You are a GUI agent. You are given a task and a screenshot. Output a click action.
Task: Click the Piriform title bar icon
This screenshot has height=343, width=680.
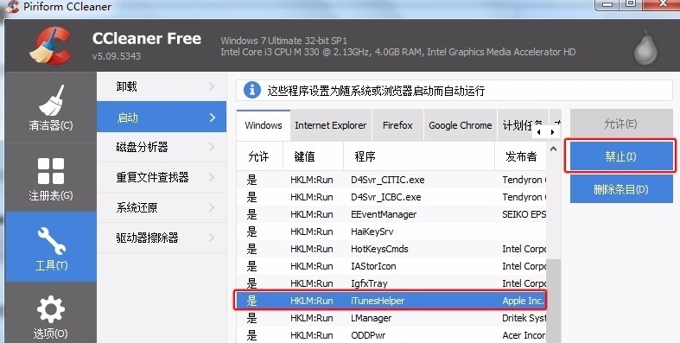coord(12,7)
